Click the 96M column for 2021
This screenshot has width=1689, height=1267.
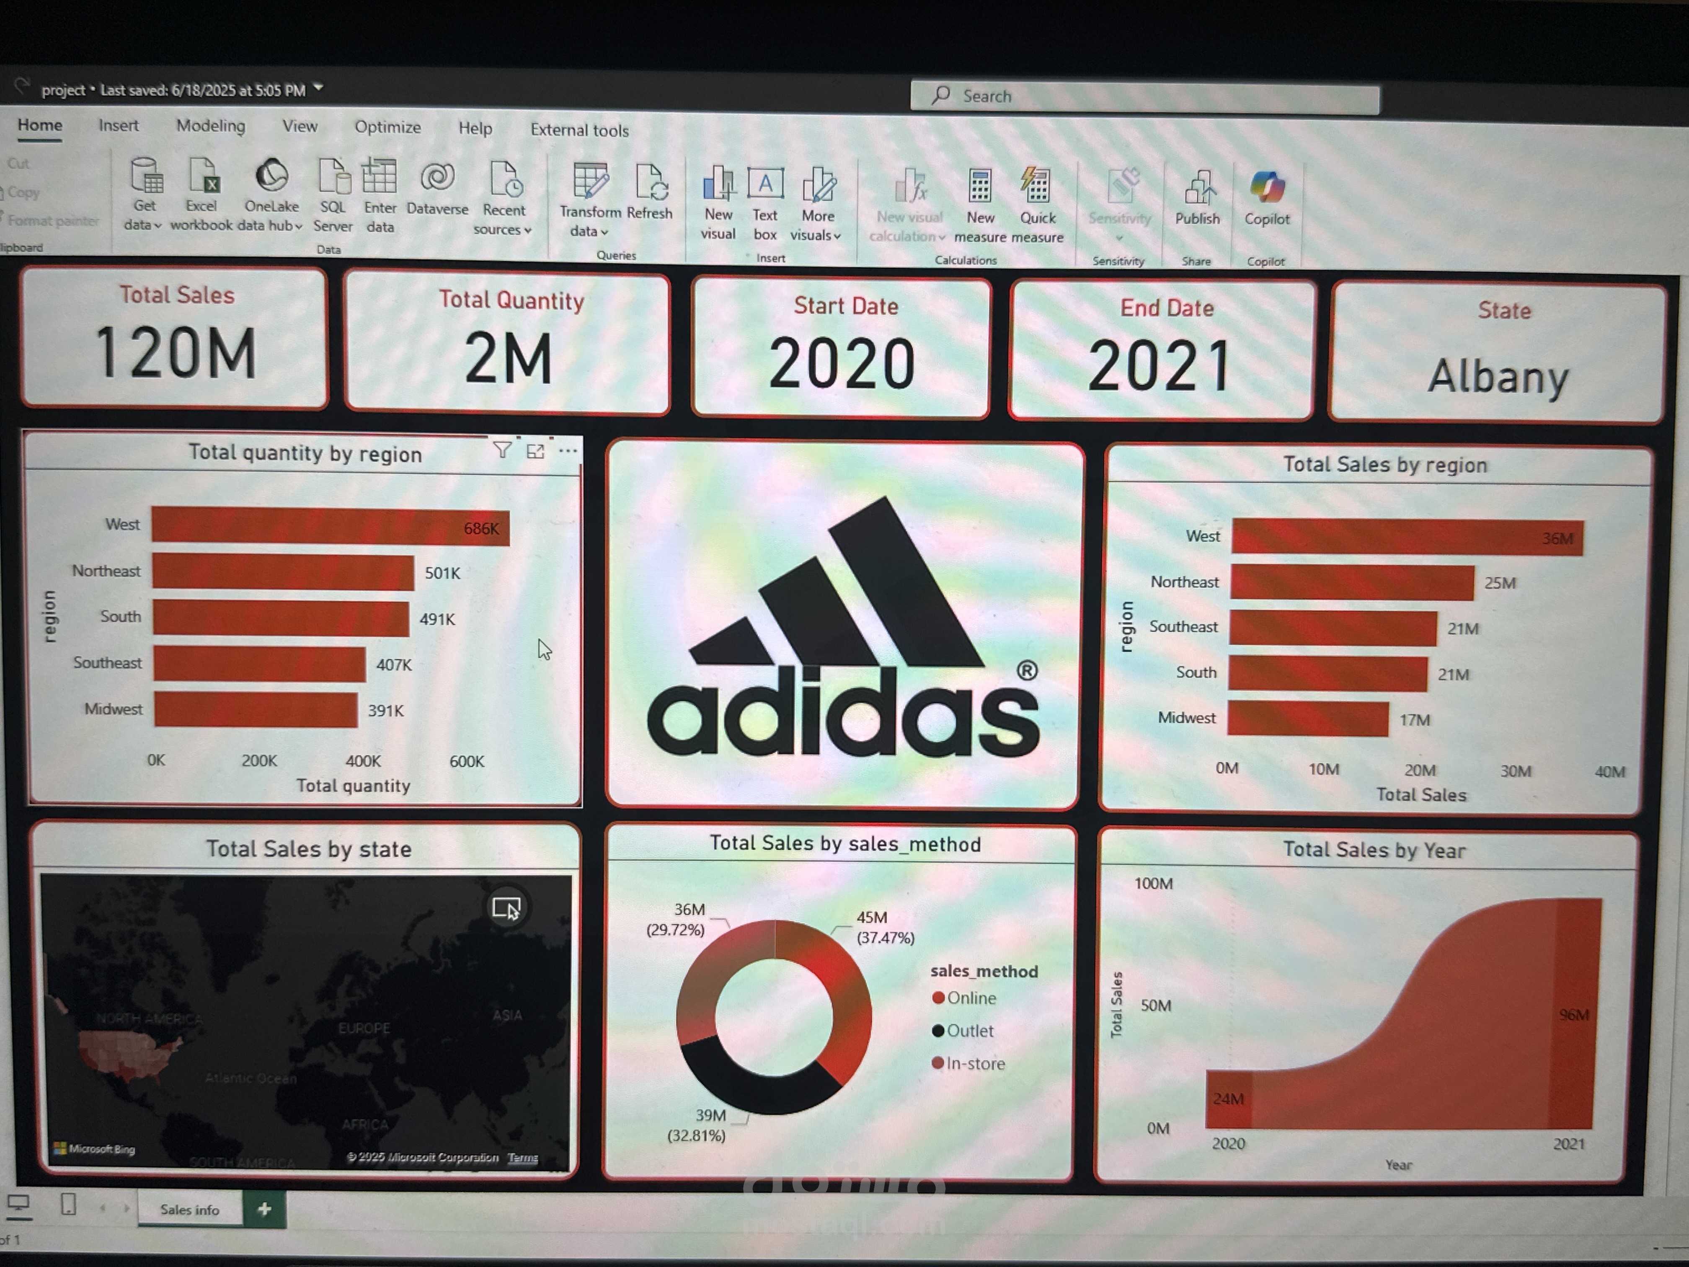click(x=1576, y=1014)
